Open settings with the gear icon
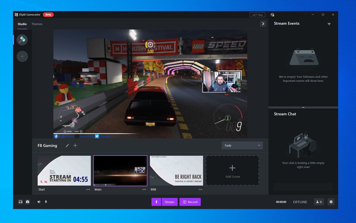This screenshot has width=356, height=223. pyautogui.click(x=331, y=202)
